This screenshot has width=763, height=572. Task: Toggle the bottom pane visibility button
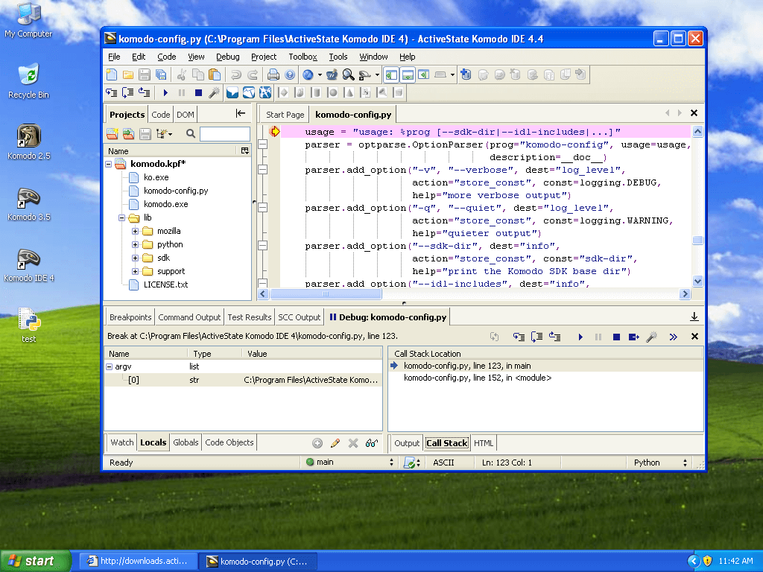[x=408, y=74]
